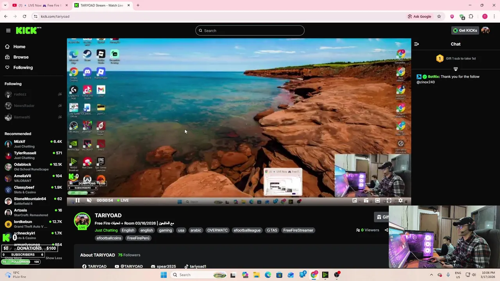Select the gaming tag
500x281 pixels.
pos(165,230)
